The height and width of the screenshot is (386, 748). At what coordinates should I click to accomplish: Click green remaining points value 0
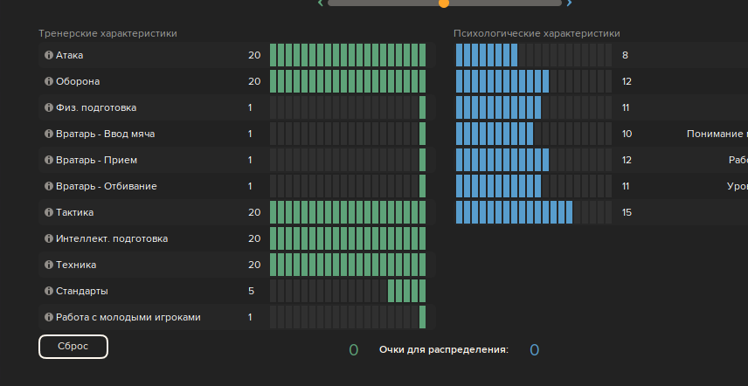(x=354, y=350)
